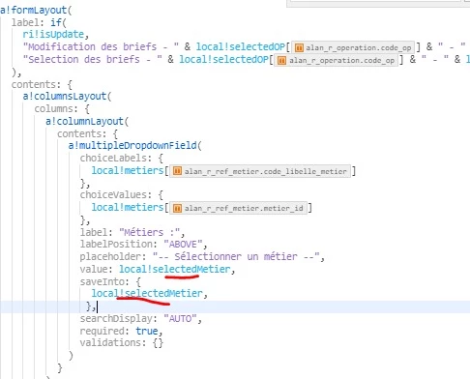Click local!selectedOP on Modification line

(241, 47)
